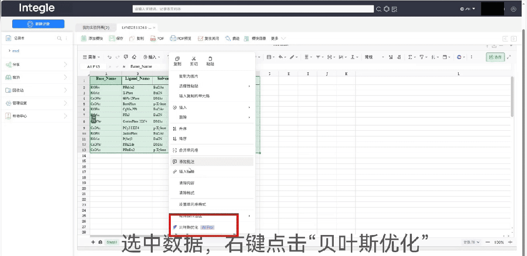Open the borders dropdown in spreadsheet toolbar
This screenshot has width=527, height=256.
270,57
